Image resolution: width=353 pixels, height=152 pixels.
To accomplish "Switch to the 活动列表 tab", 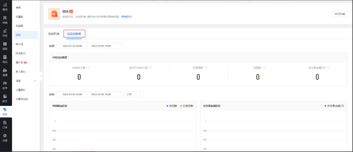I will click(54, 34).
